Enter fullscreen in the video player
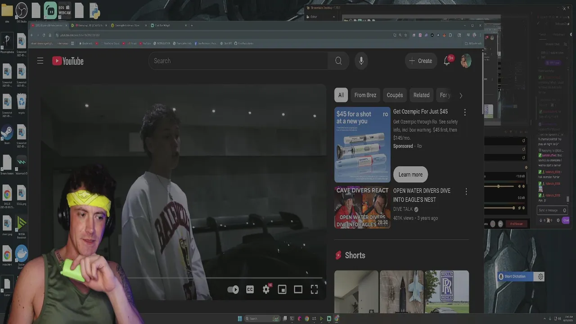 tap(314, 289)
